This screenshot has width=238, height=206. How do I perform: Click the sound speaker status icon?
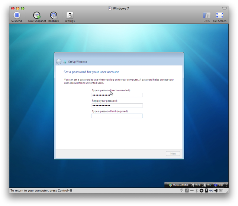point(216,190)
